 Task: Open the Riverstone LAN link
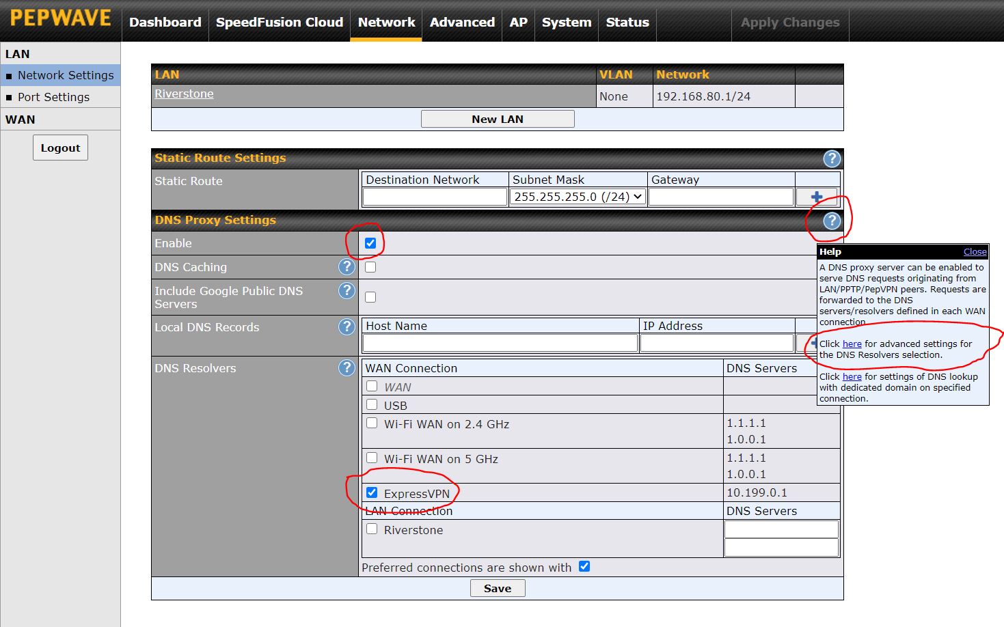tap(184, 94)
